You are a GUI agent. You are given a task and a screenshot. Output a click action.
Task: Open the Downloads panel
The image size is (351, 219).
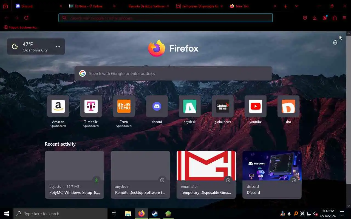(x=315, y=18)
